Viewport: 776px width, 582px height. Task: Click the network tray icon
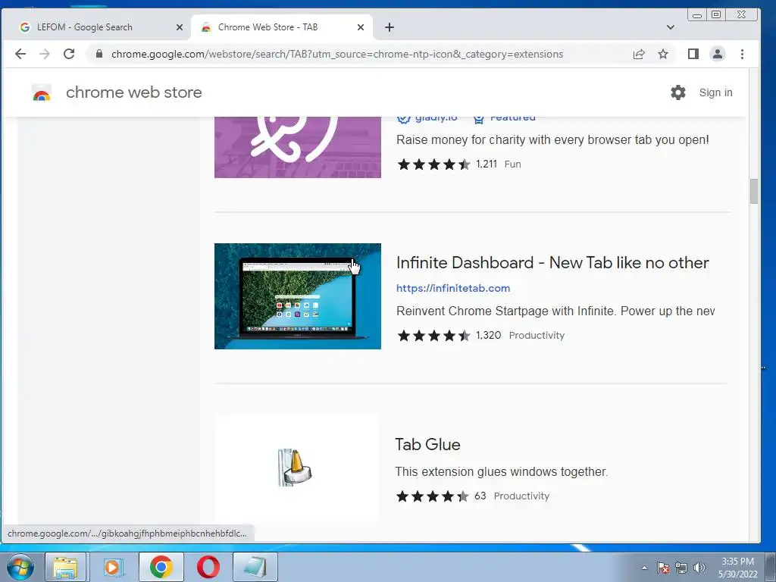pyautogui.click(x=681, y=568)
